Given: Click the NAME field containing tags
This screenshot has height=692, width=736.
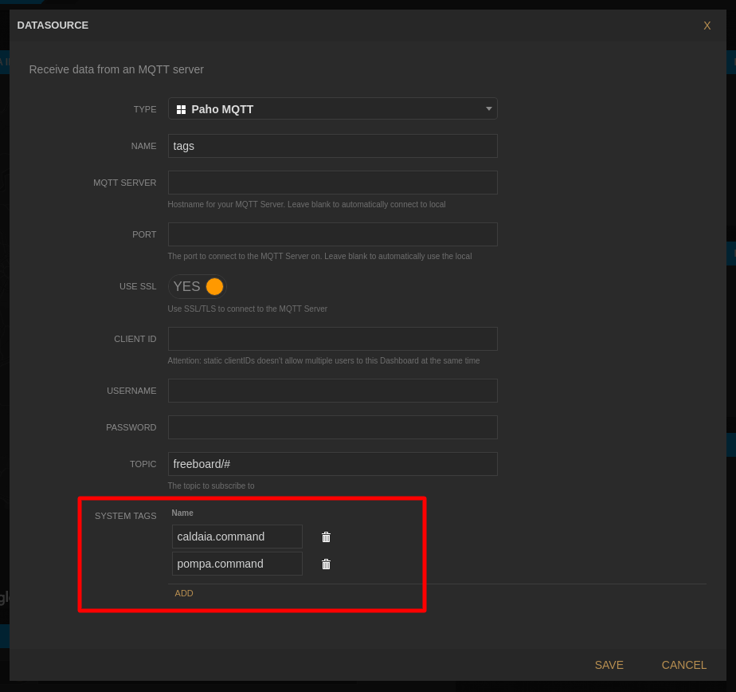Looking at the screenshot, I should (x=332, y=146).
